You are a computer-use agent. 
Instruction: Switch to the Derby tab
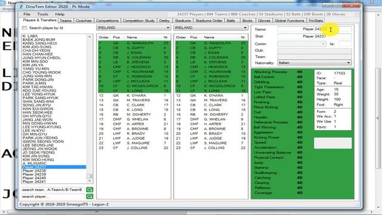coord(165,21)
